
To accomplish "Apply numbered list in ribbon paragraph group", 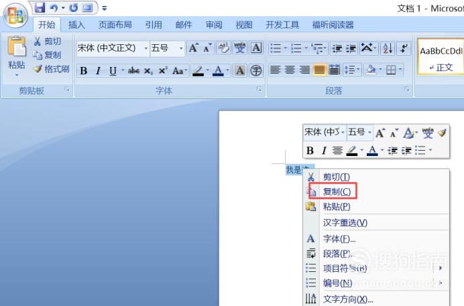I will click(296, 48).
